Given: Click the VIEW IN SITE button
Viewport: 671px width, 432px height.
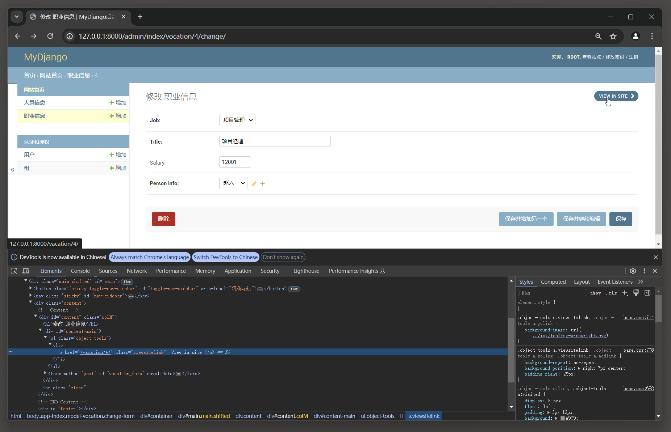Looking at the screenshot, I should (x=616, y=96).
